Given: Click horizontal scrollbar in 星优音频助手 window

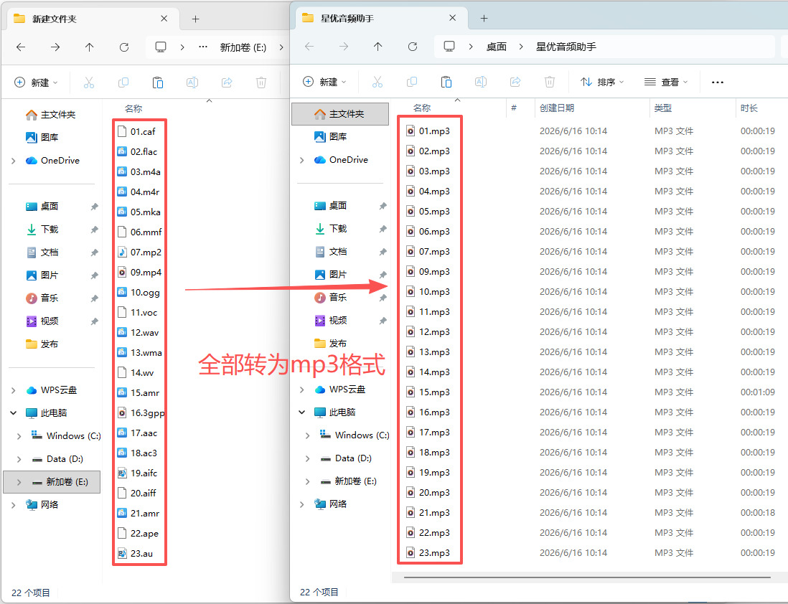Looking at the screenshot, I should click(587, 577).
